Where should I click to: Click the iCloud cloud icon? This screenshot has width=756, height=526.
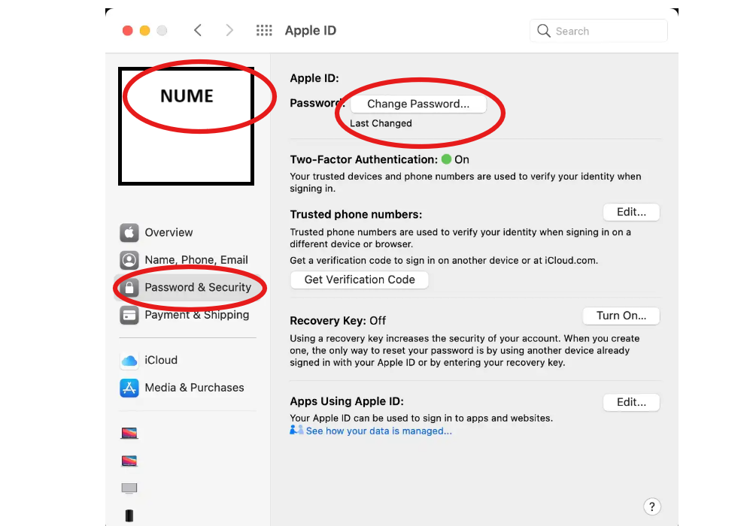click(129, 360)
